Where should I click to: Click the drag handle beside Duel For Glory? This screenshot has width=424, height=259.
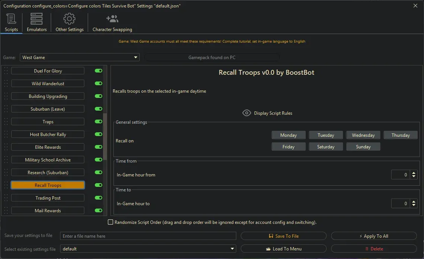click(6, 71)
